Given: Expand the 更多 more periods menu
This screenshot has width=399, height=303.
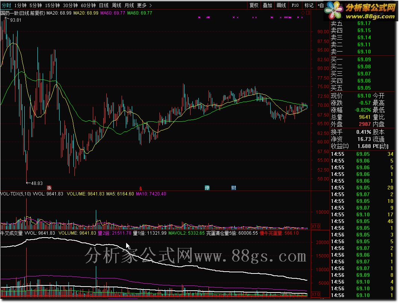Looking at the screenshot, I should [x=144, y=5].
